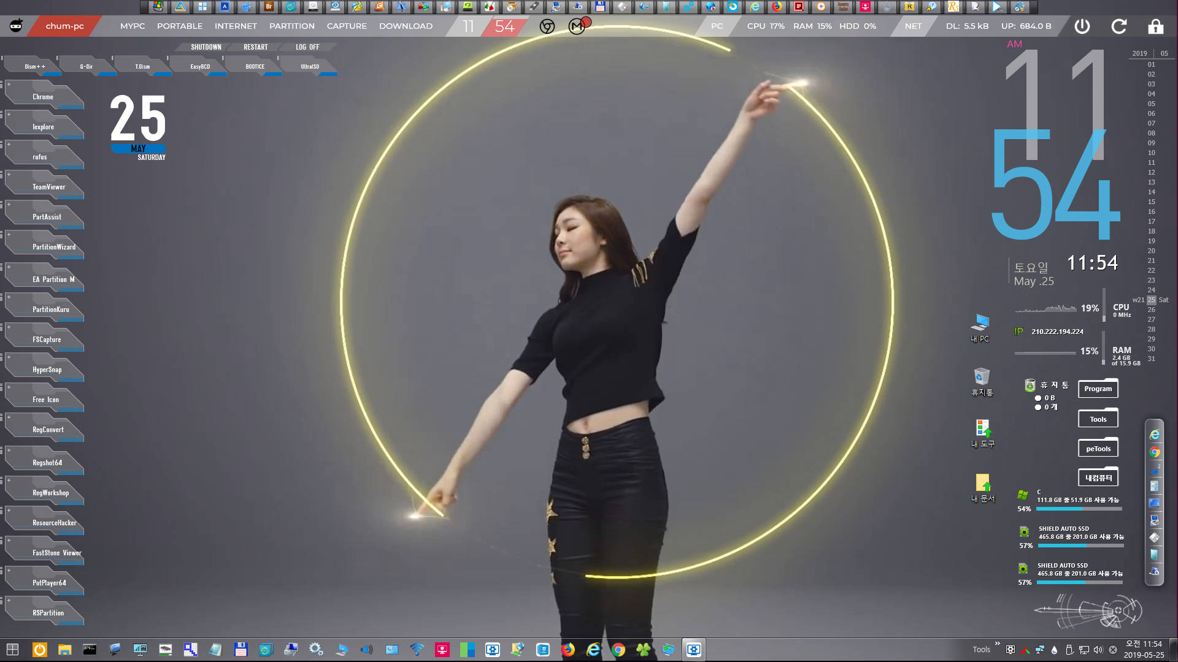
Task: Open the 내 문서 desktop icon
Action: pos(982,488)
